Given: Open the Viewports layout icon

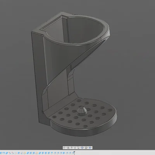Looking at the screenshot, I should [x=90, y=148].
